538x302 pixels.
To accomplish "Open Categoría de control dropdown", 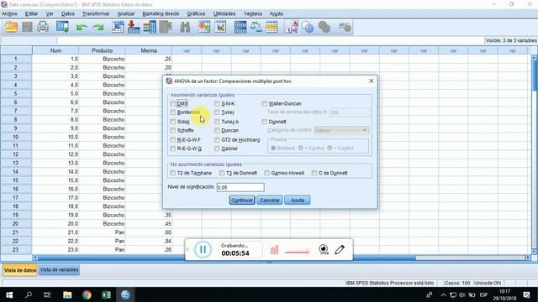I will click(341, 131).
